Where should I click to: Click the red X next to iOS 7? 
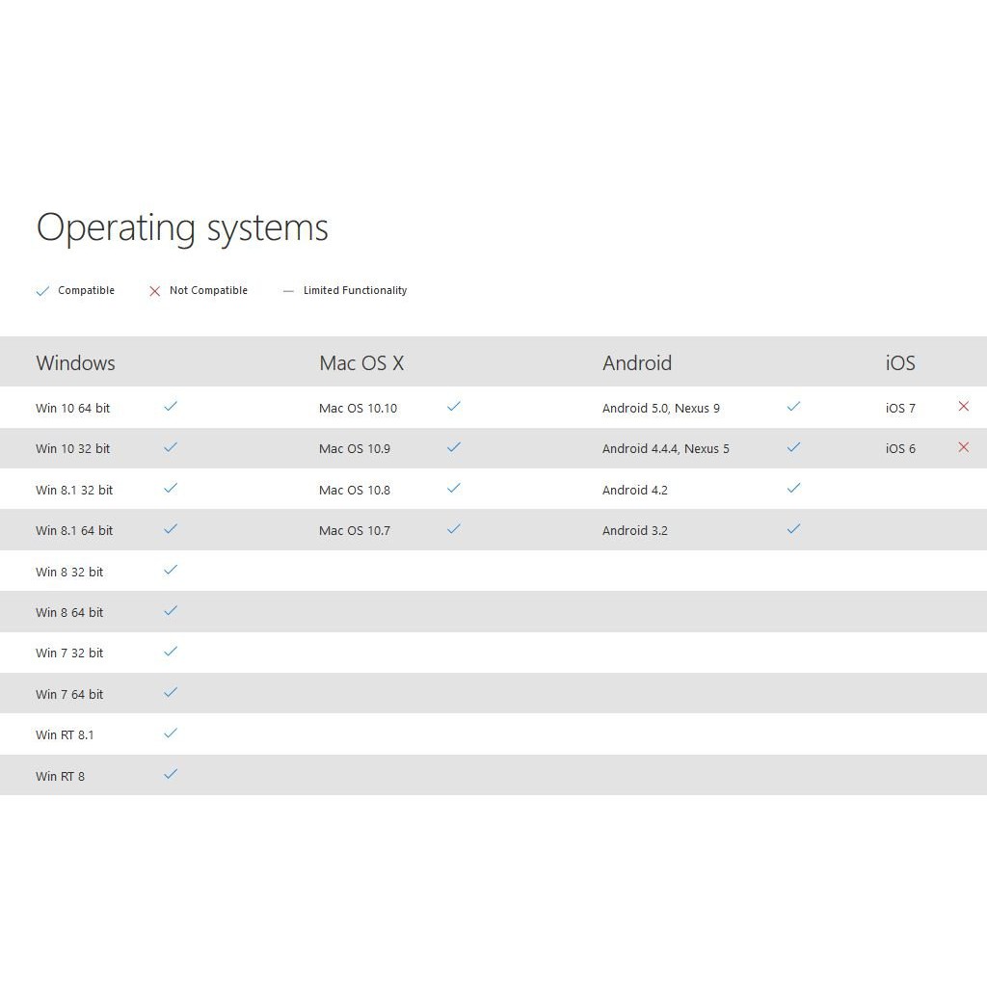(x=963, y=407)
